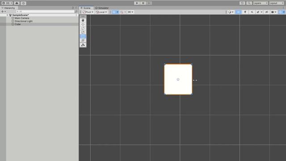The image size is (286, 161).
Task: Select the Move tool
Action: [83, 24]
